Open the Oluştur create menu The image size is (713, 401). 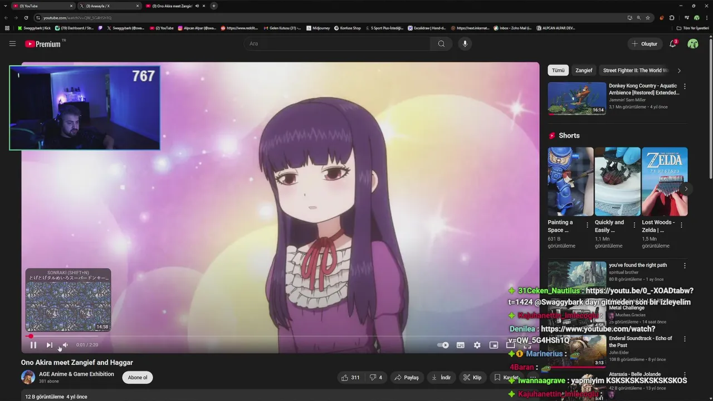(644, 43)
